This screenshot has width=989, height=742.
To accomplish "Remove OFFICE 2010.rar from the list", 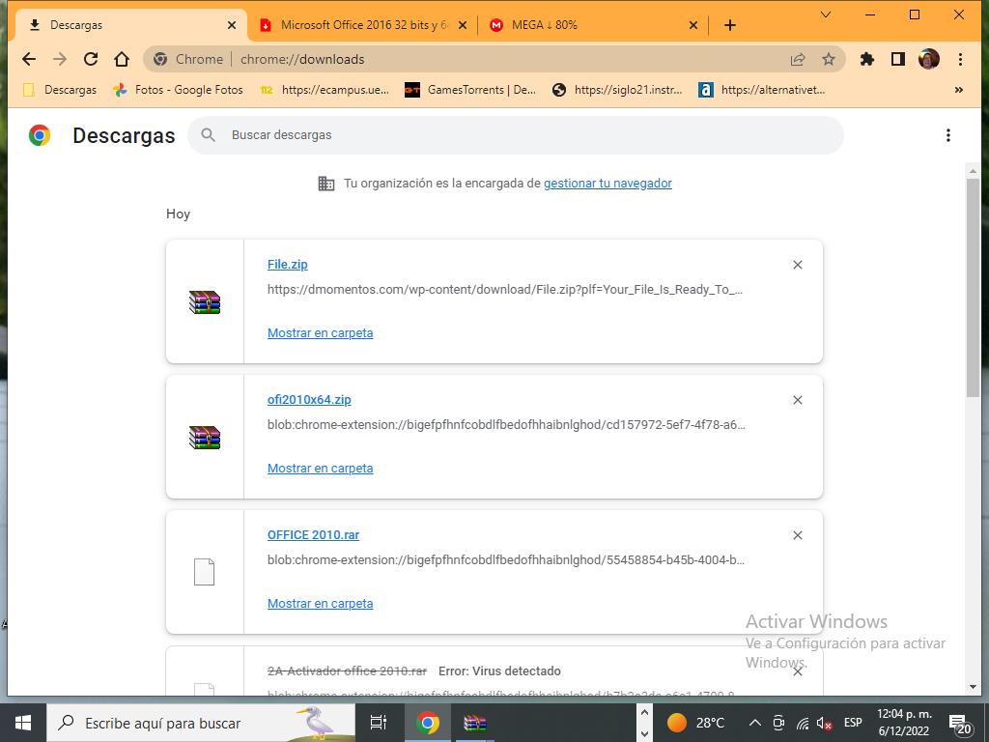I will coord(797,535).
